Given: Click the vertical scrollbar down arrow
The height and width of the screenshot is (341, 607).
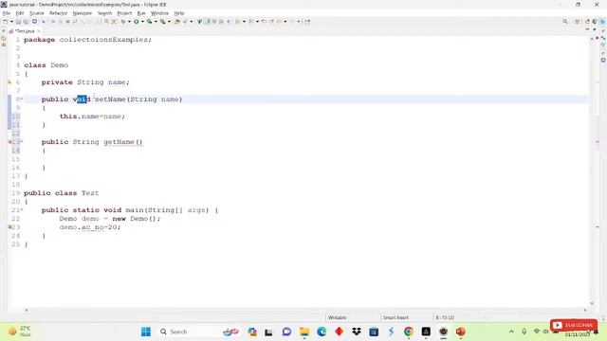Looking at the screenshot, I should tap(592, 303).
